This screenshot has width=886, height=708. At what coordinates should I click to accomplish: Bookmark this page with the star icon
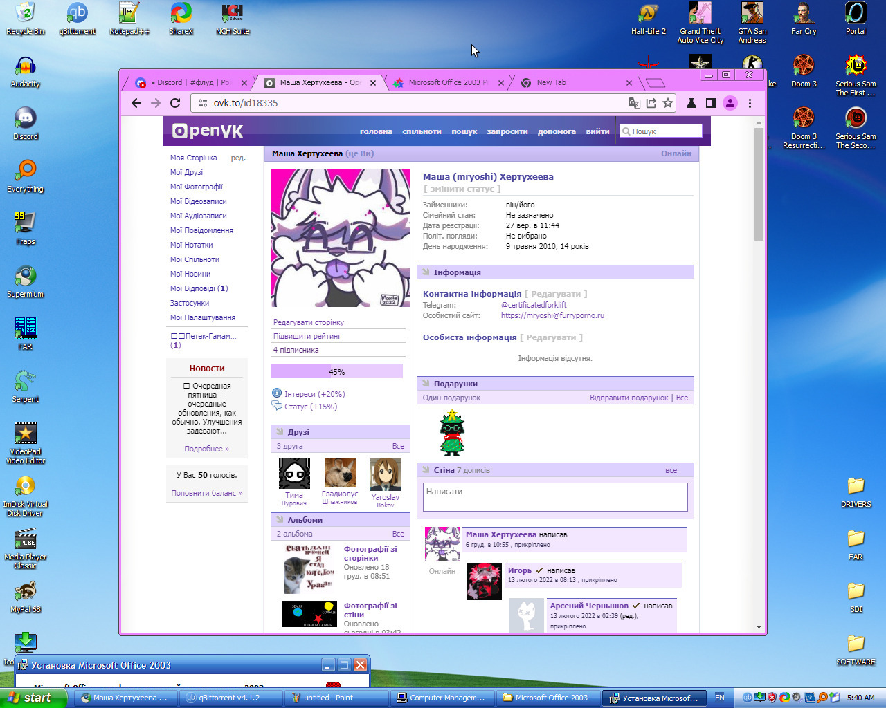click(668, 103)
